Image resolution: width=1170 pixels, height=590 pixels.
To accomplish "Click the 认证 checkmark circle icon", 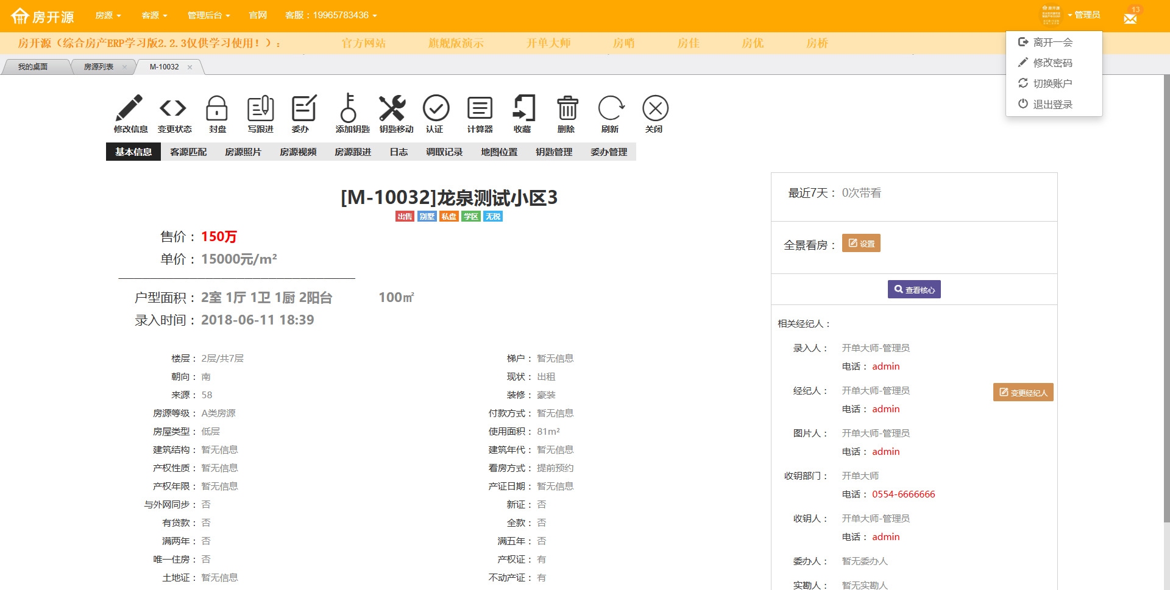I will (x=436, y=109).
